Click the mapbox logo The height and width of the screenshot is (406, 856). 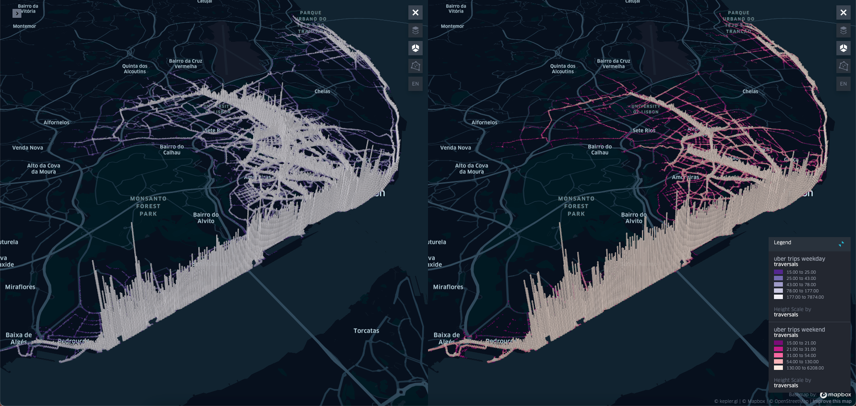point(835,394)
